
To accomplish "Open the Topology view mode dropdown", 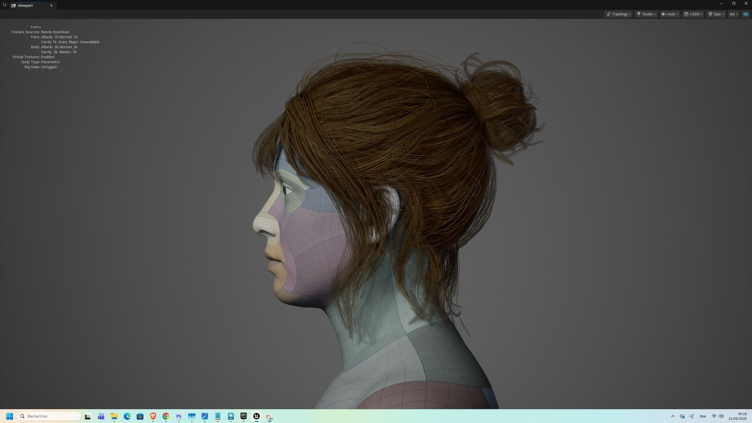I will click(618, 14).
